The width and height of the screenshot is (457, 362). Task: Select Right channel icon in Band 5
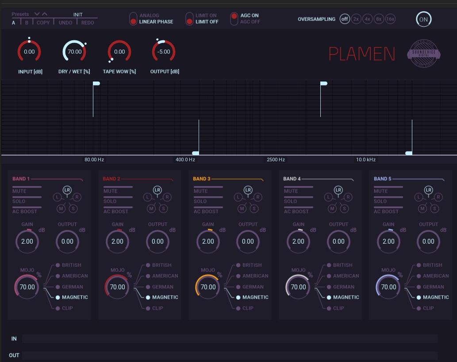(x=438, y=197)
